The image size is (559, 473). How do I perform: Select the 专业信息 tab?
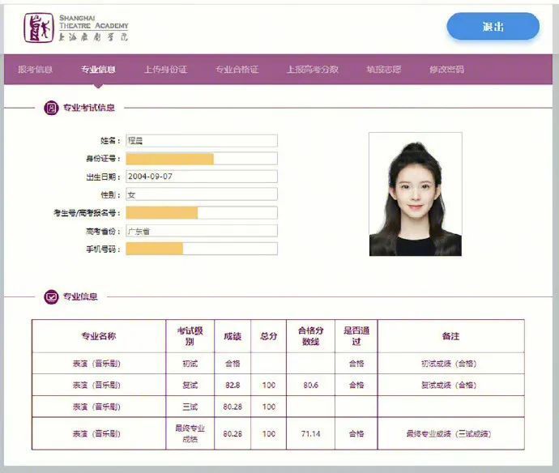click(98, 70)
